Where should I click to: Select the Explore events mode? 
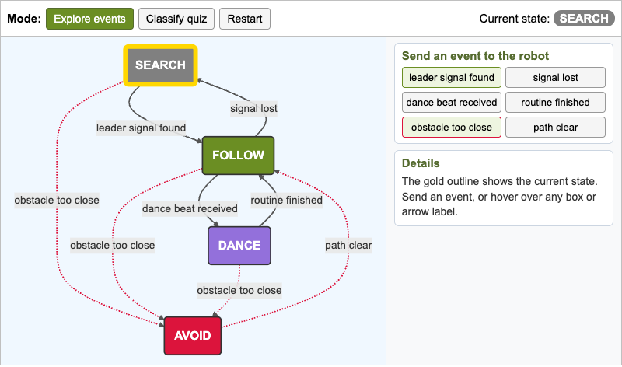pos(89,19)
